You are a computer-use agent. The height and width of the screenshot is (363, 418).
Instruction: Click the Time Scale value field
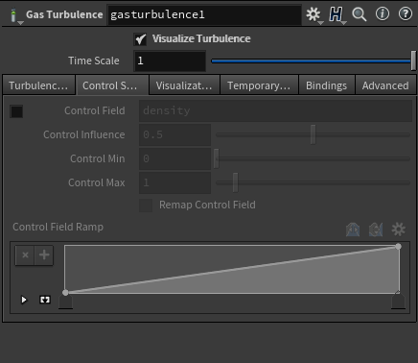pos(170,60)
